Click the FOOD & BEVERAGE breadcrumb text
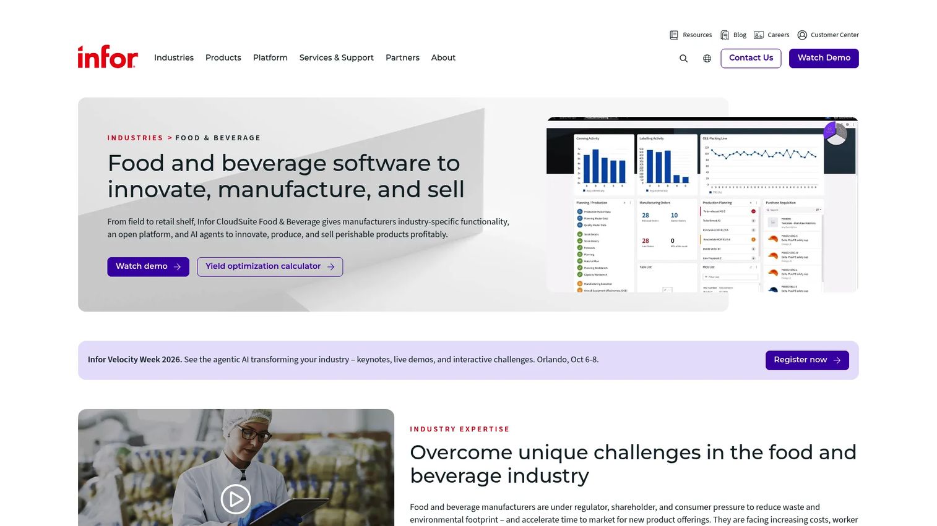 [218, 138]
